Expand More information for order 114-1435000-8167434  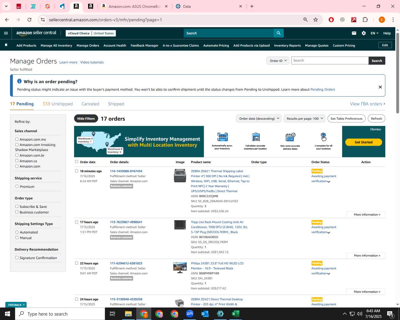click(x=366, y=215)
